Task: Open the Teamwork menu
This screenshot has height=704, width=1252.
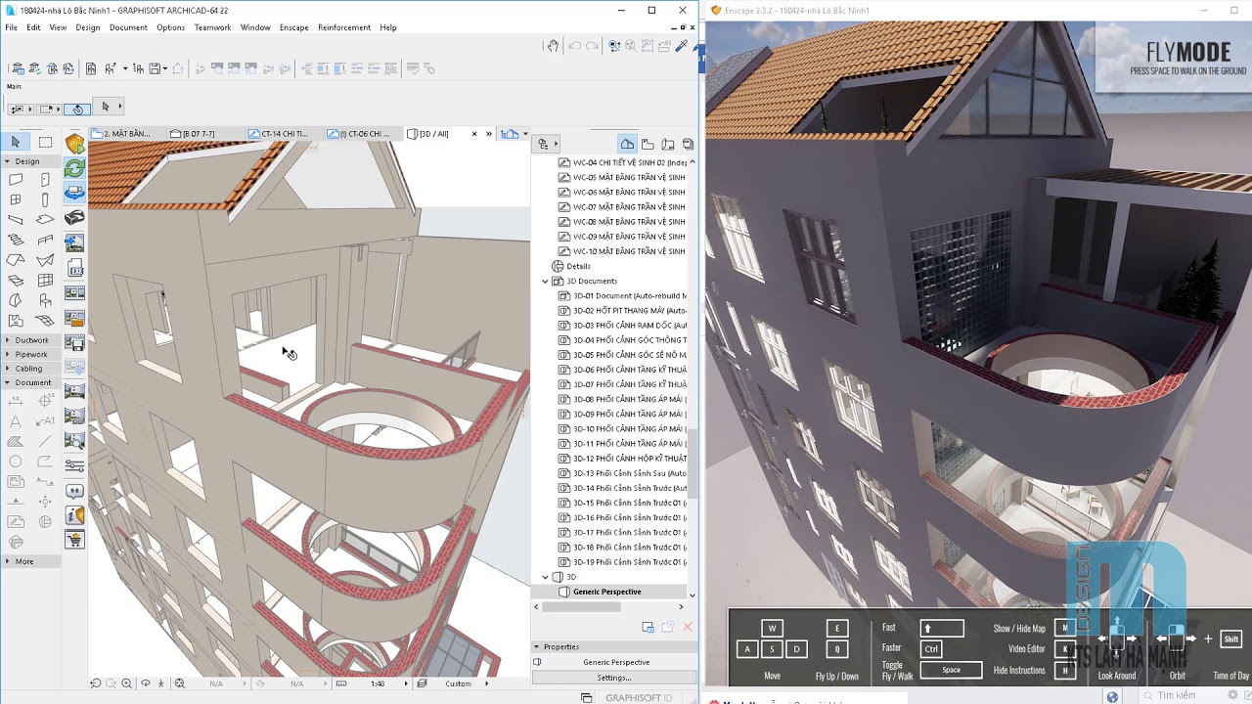Action: coord(212,27)
